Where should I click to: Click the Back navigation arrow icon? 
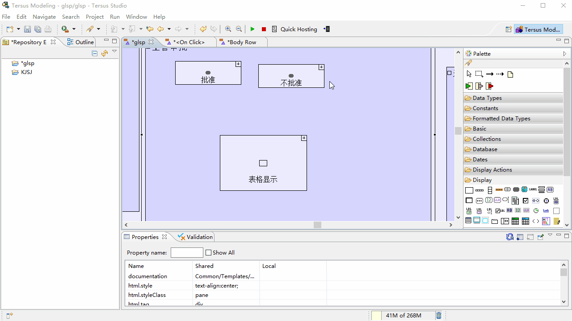[x=160, y=29]
